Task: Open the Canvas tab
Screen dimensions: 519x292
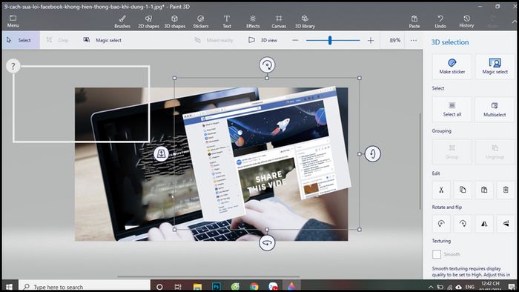Action: tap(279, 21)
